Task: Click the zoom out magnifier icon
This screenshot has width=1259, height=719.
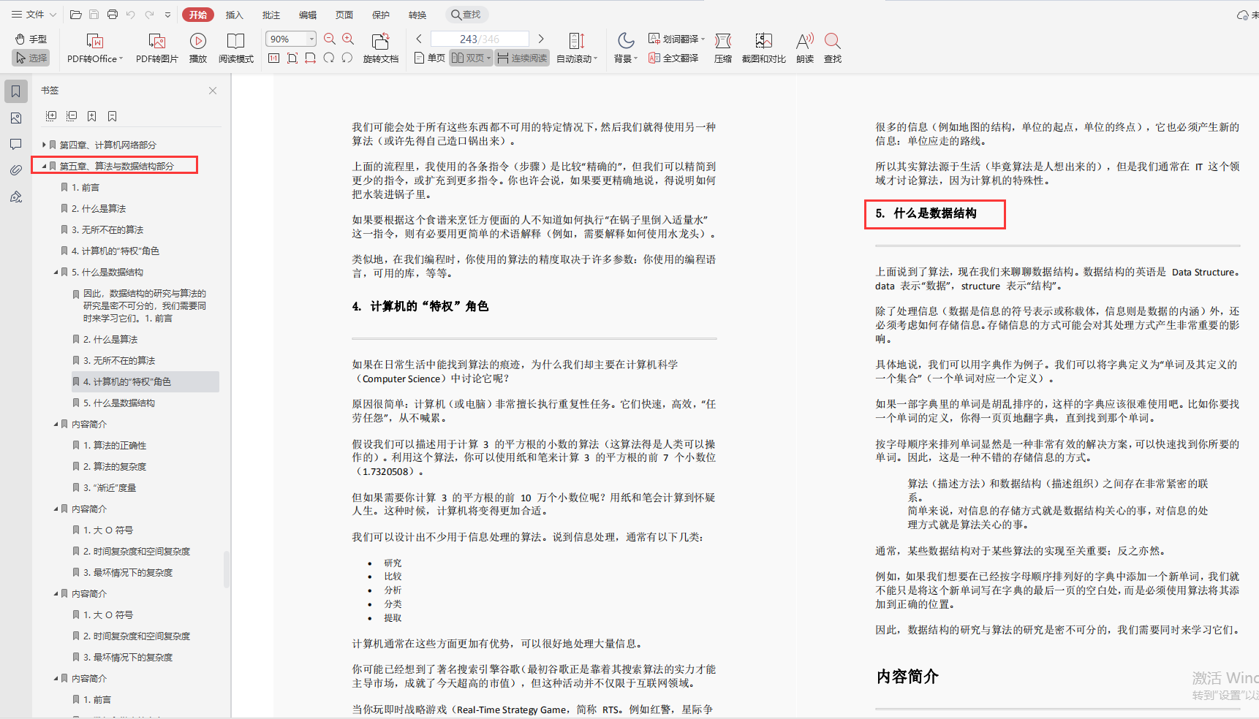Action: coord(330,39)
